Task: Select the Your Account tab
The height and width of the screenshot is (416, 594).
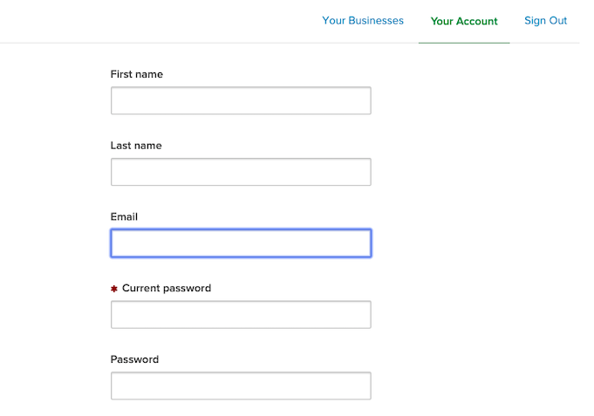Action: click(464, 21)
